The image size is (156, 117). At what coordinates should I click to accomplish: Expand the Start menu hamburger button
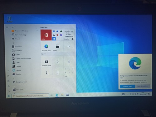[7, 27]
